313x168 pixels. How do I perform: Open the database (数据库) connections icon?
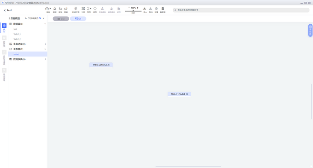pyautogui.click(x=162, y=9)
